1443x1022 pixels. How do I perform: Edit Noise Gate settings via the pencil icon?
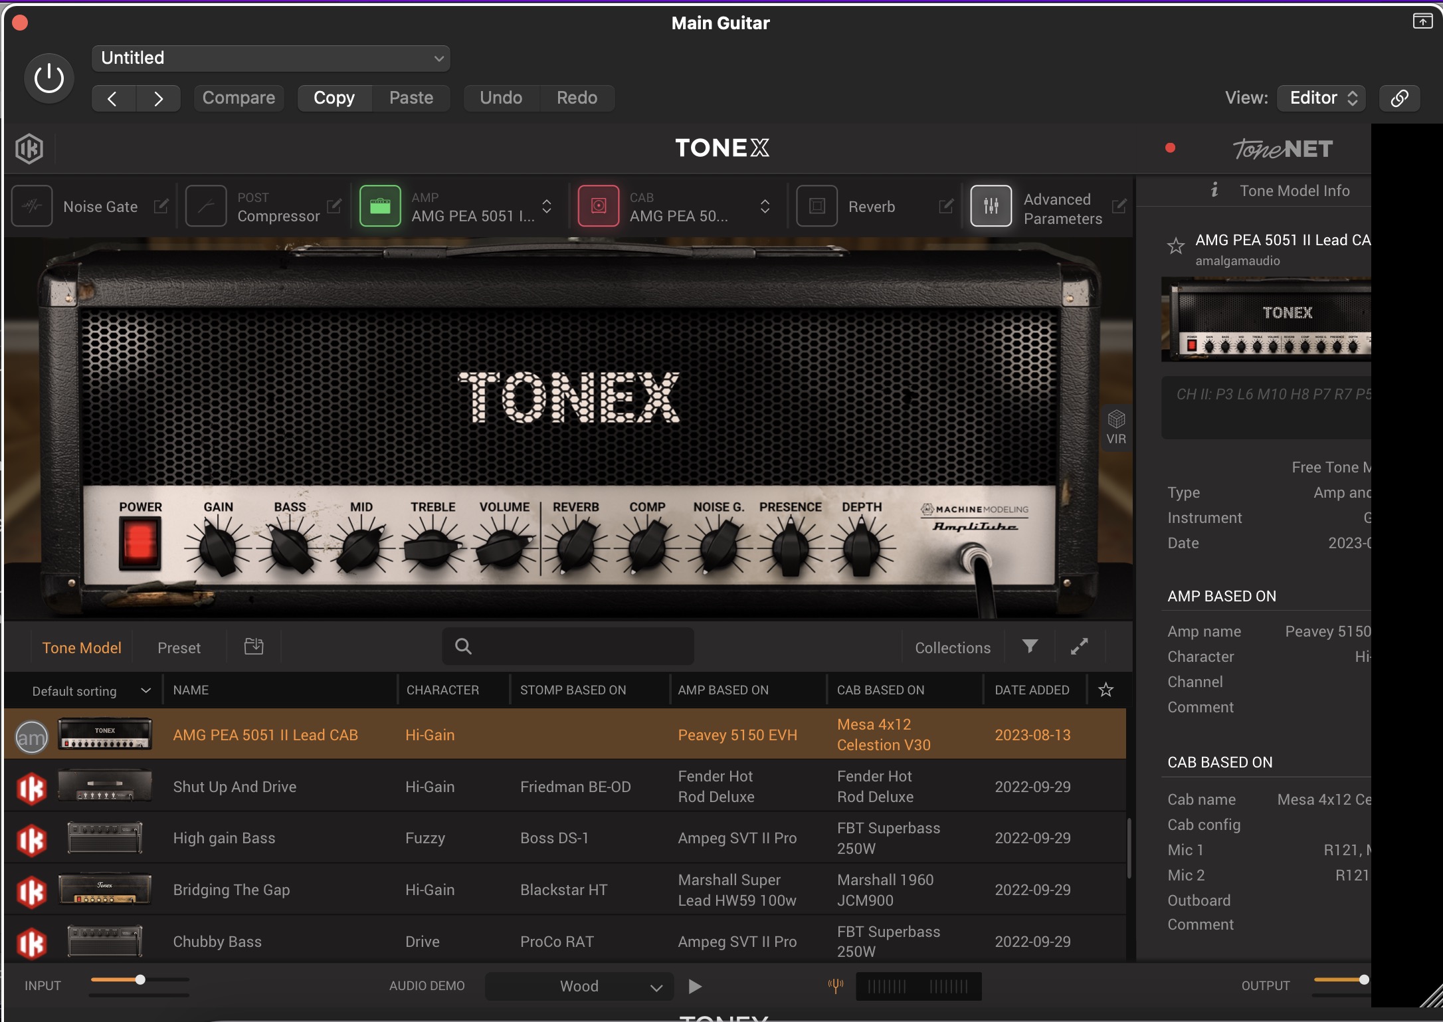pos(161,206)
